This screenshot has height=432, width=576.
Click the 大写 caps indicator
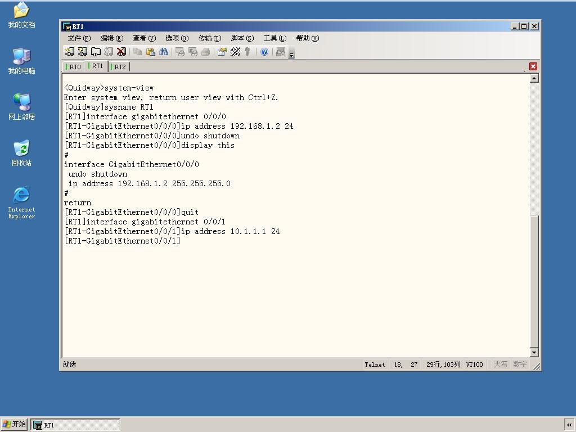click(500, 364)
